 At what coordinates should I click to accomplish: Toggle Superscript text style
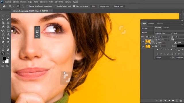tap(172, 49)
